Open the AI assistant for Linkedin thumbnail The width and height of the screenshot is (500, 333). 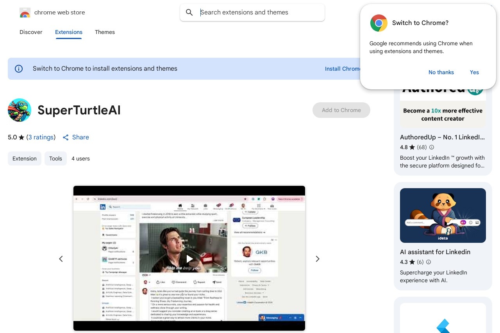(443, 215)
